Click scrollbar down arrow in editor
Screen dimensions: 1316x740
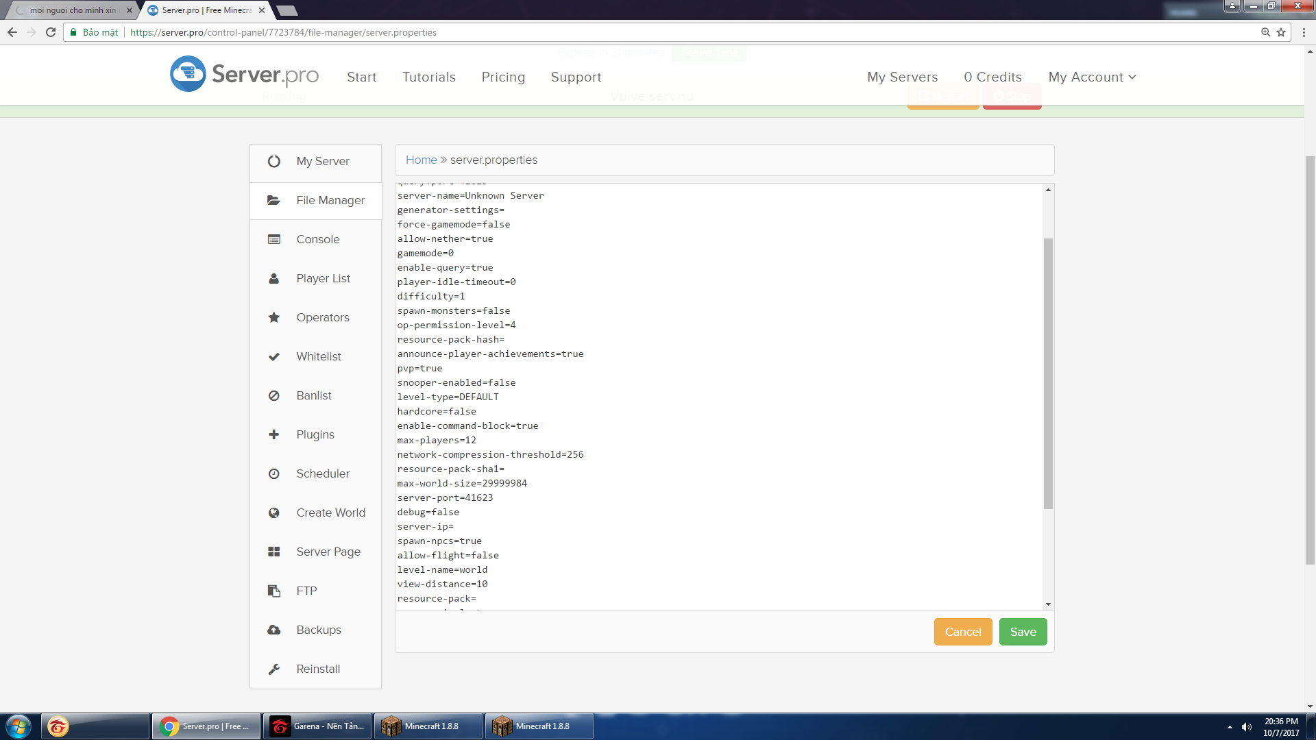[1048, 604]
